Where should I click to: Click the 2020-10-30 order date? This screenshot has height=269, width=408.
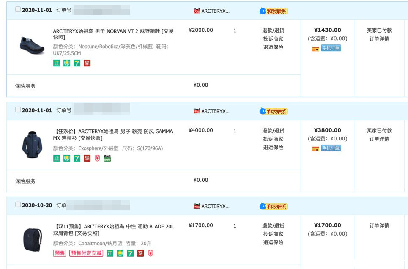37,206
